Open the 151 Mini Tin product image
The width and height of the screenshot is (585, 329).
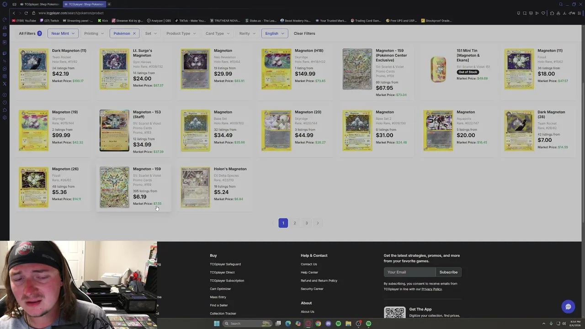point(438,69)
